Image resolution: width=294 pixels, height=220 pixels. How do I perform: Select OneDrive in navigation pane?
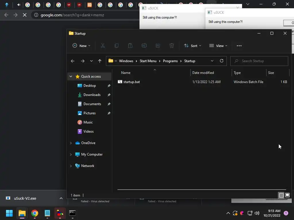point(88,143)
